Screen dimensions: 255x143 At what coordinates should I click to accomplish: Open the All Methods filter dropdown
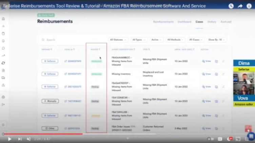coord(175,40)
